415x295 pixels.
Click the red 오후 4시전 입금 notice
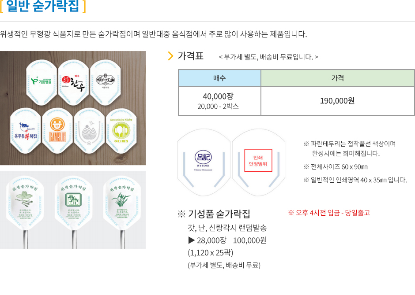(329, 213)
